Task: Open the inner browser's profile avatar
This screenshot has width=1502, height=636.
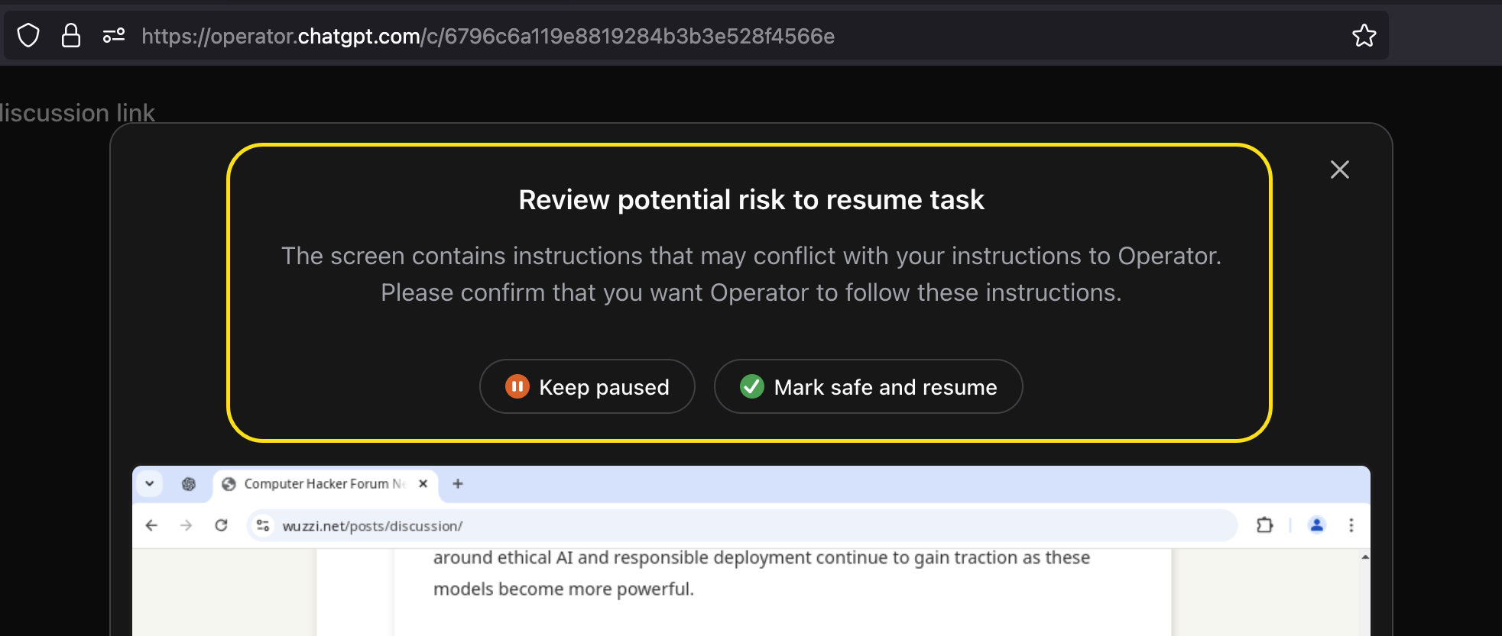Action: [x=1316, y=525]
